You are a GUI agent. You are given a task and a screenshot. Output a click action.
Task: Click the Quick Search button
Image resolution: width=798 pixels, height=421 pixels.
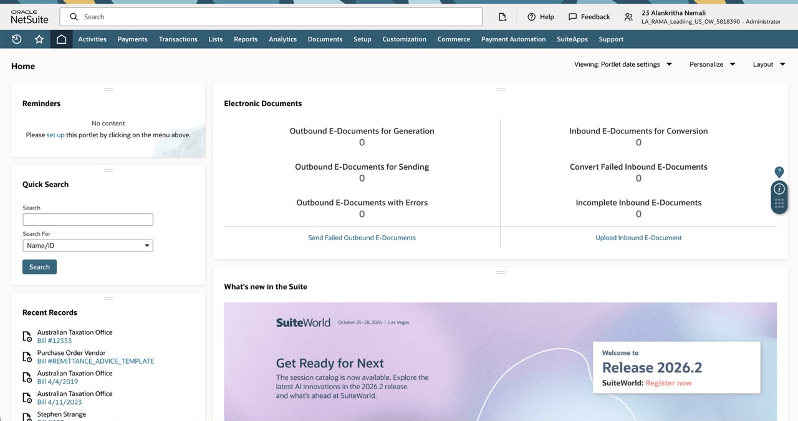tap(39, 267)
